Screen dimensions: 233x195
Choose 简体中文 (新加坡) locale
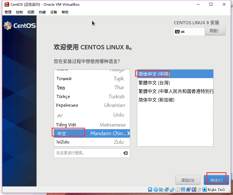175,100
